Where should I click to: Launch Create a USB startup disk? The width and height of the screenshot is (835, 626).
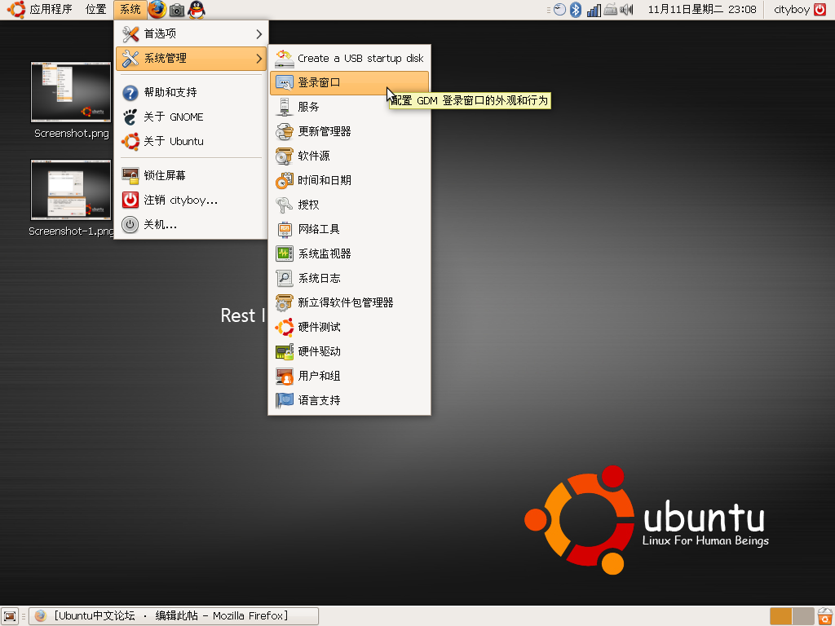point(350,58)
